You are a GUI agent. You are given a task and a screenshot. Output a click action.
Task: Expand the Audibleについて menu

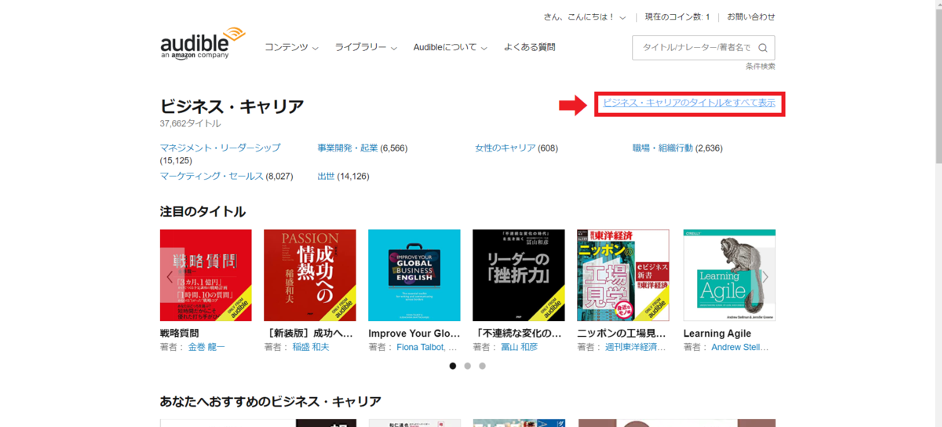(451, 47)
